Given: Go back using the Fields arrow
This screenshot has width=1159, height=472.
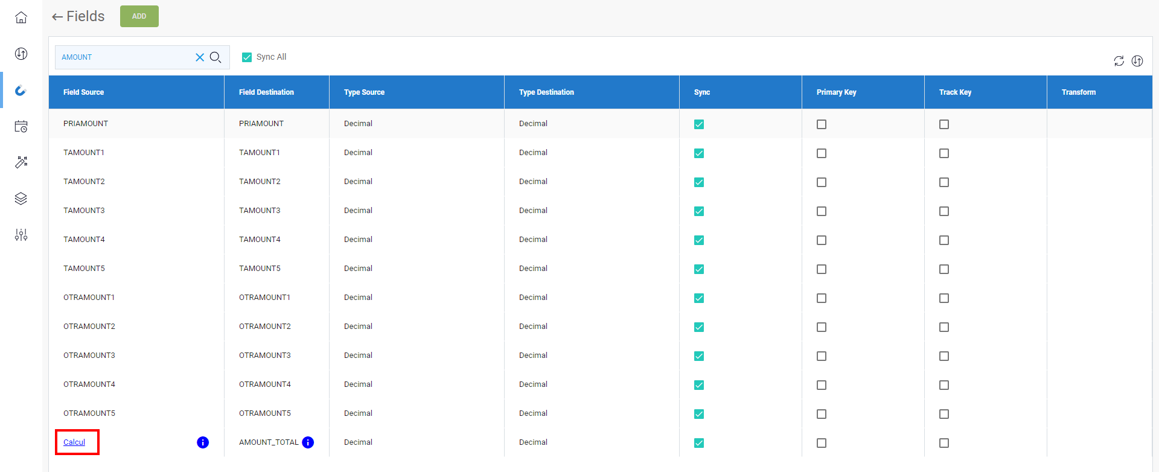Looking at the screenshot, I should coord(57,17).
